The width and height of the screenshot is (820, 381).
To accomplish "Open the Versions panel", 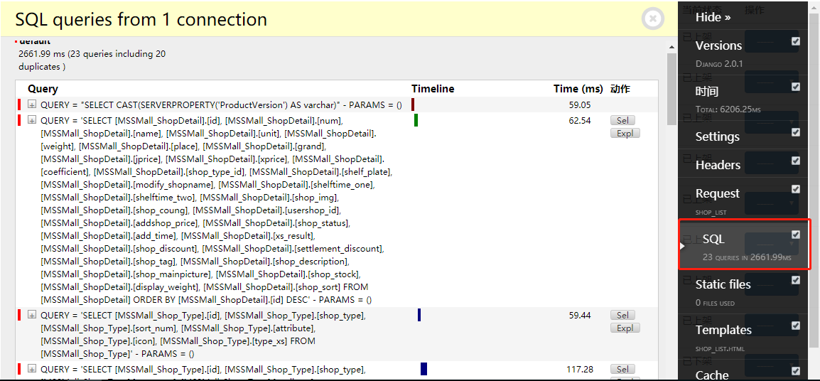I will point(718,45).
